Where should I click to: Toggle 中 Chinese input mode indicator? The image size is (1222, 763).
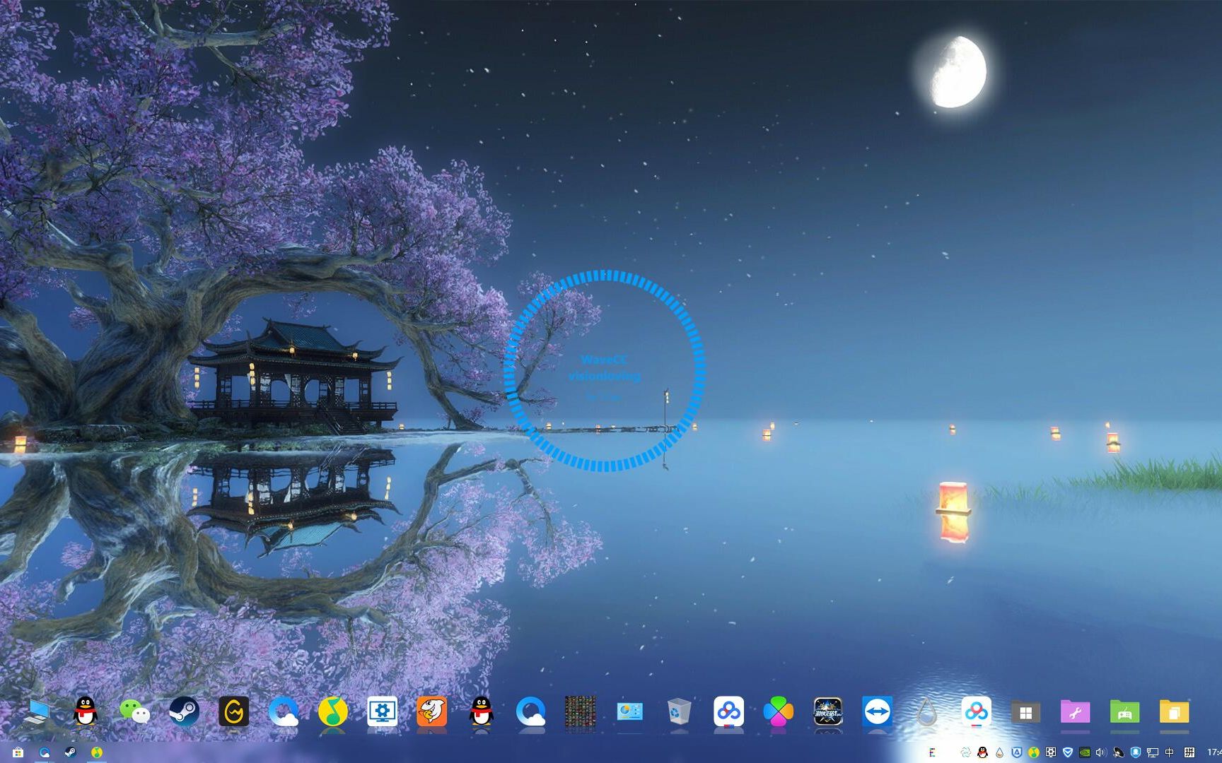[x=1169, y=753]
